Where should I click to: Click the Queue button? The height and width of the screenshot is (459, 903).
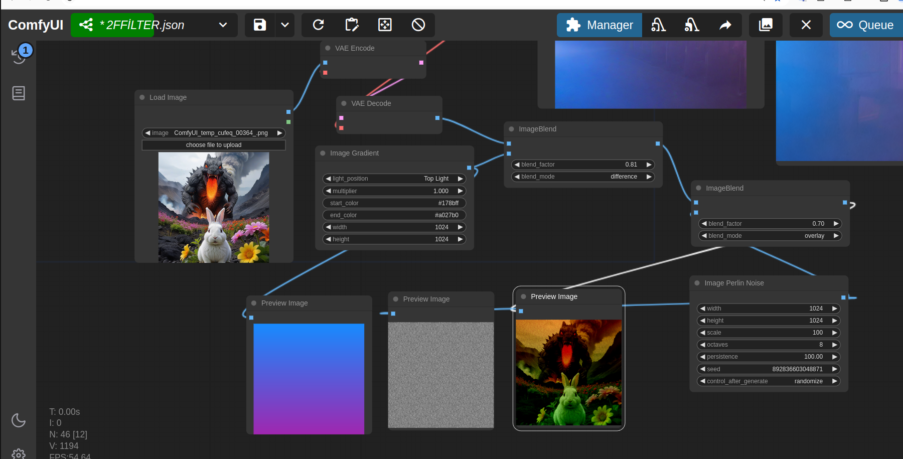[x=866, y=25]
